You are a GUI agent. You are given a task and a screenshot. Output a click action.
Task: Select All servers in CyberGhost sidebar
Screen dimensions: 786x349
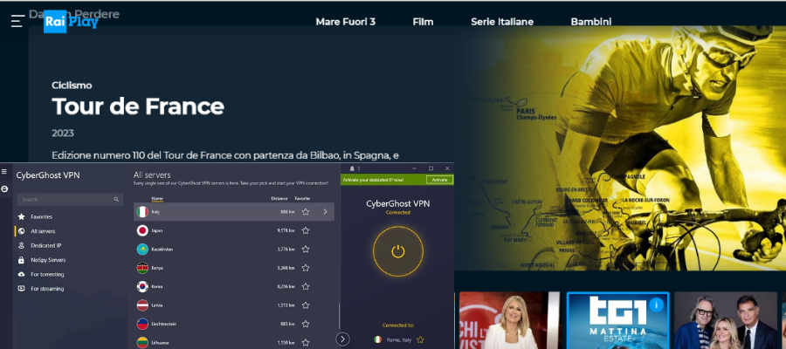point(43,231)
